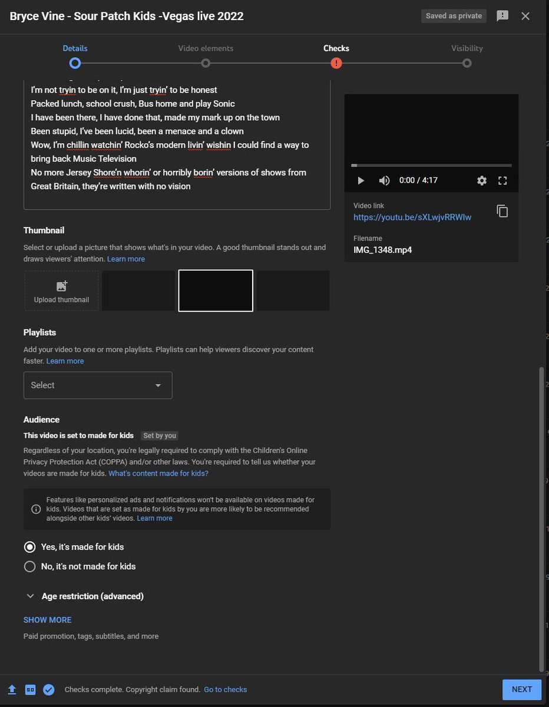The height and width of the screenshot is (707, 549).
Task: Open preview player settings gear
Action: [482, 180]
